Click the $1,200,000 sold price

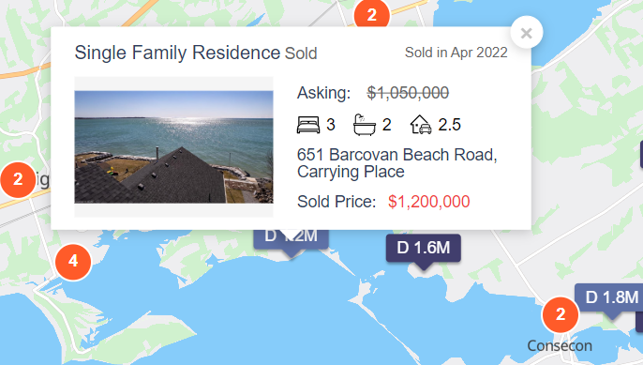coord(429,202)
